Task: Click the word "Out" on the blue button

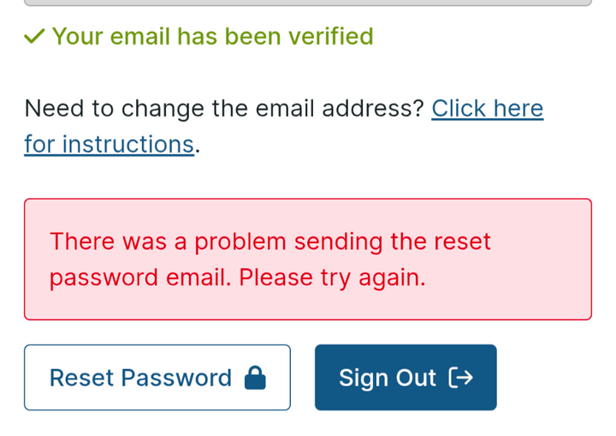Action: pyautogui.click(x=416, y=378)
